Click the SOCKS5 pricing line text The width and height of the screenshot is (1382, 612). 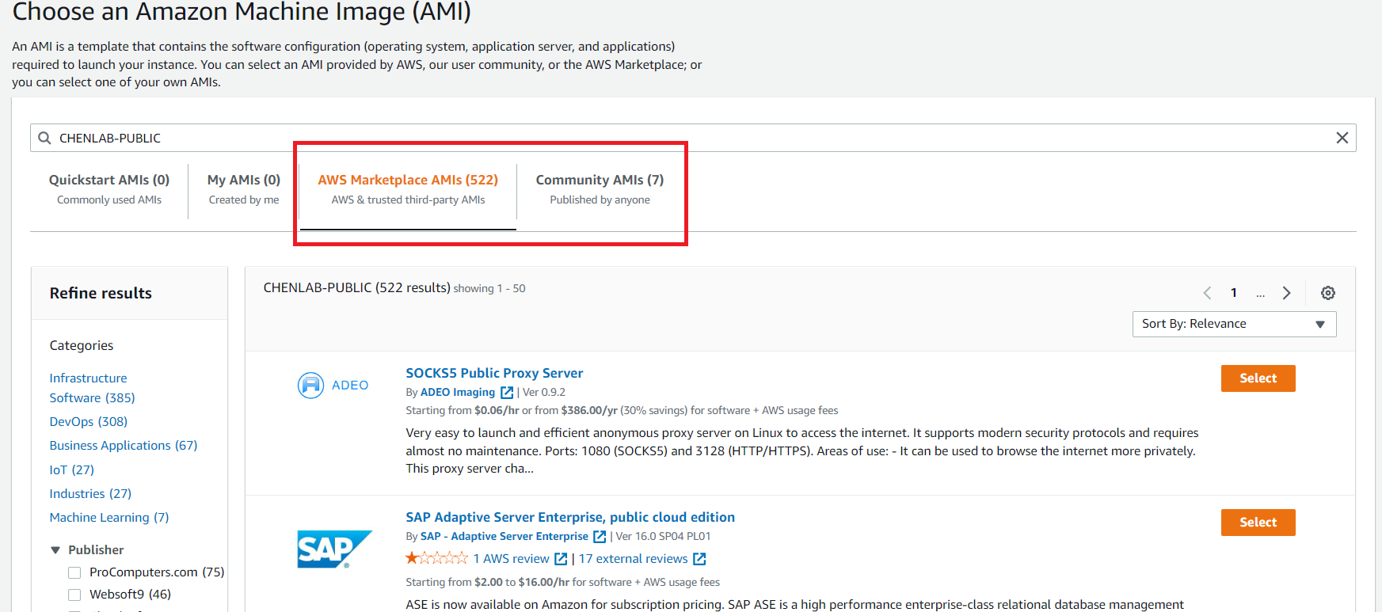[622, 410]
